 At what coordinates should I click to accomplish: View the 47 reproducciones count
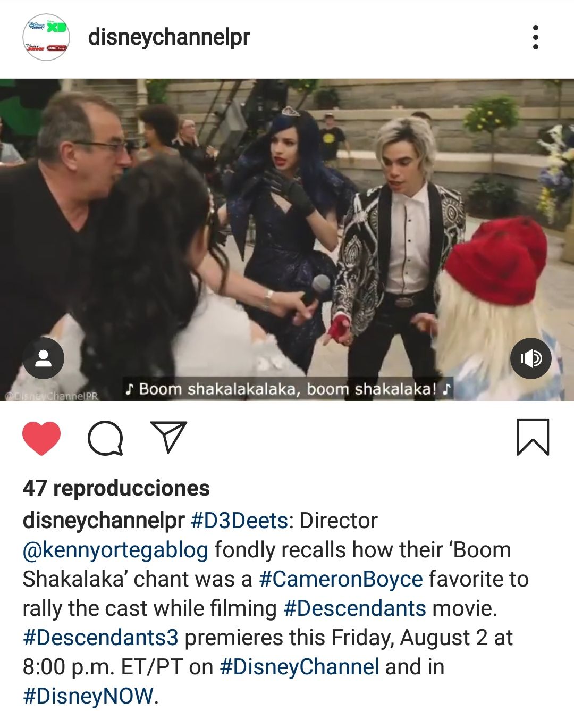[x=116, y=488]
